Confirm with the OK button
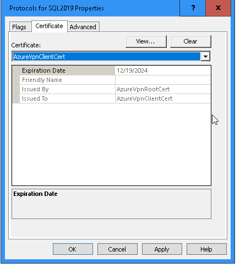The image size is (240, 268). pyautogui.click(x=73, y=249)
